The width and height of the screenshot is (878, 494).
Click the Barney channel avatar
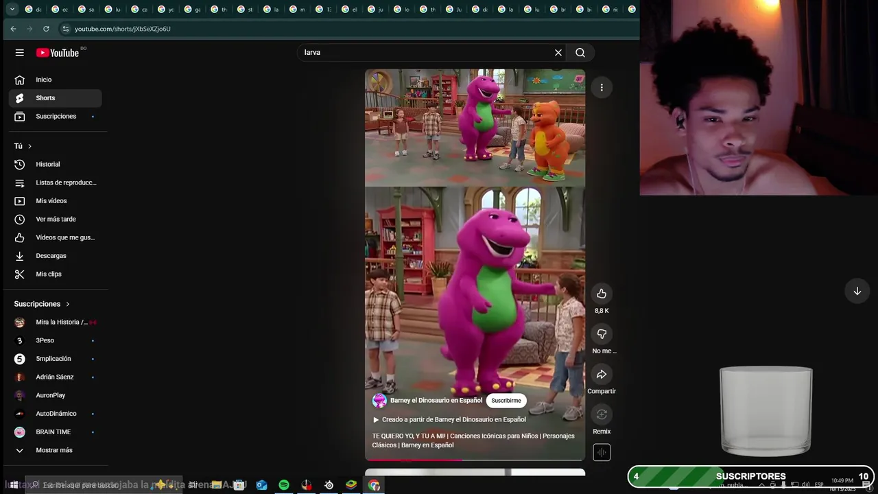(x=379, y=401)
